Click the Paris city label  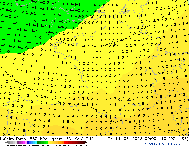coord(113,44)
